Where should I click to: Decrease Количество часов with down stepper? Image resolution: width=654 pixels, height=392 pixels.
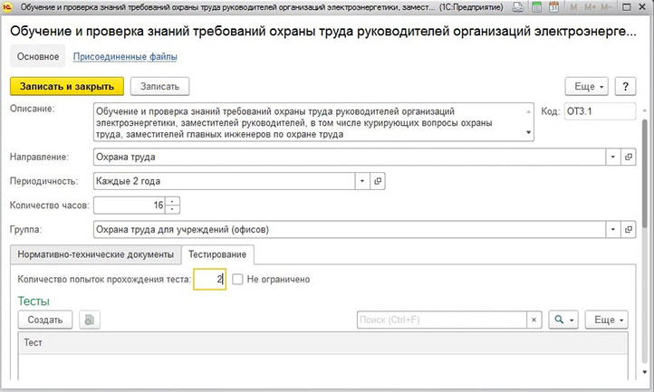172,209
